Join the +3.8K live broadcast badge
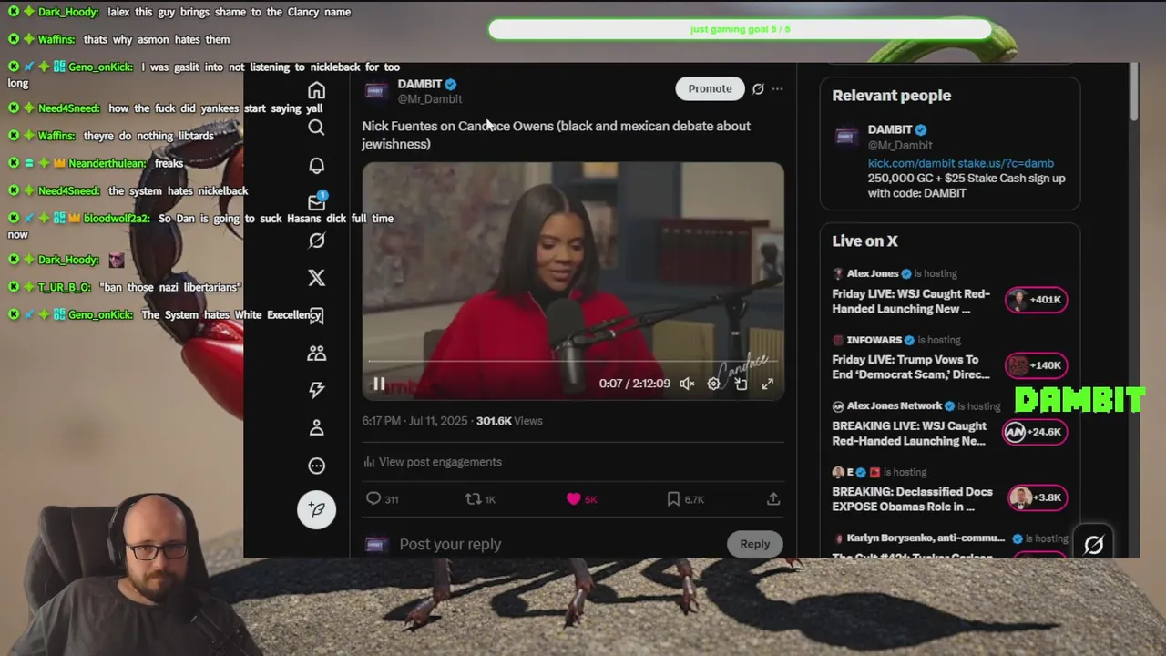This screenshot has height=656, width=1166. [x=1038, y=497]
